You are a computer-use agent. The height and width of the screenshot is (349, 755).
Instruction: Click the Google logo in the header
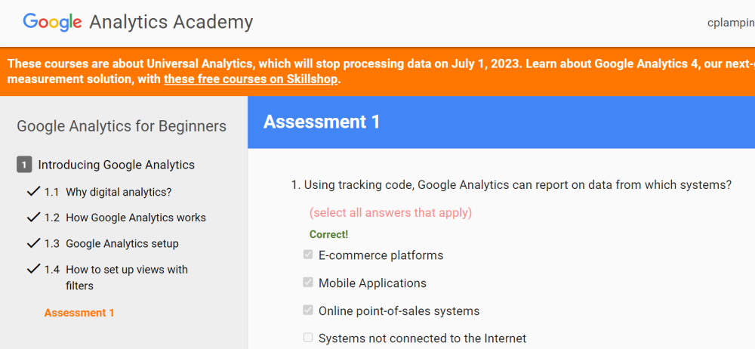(52, 22)
